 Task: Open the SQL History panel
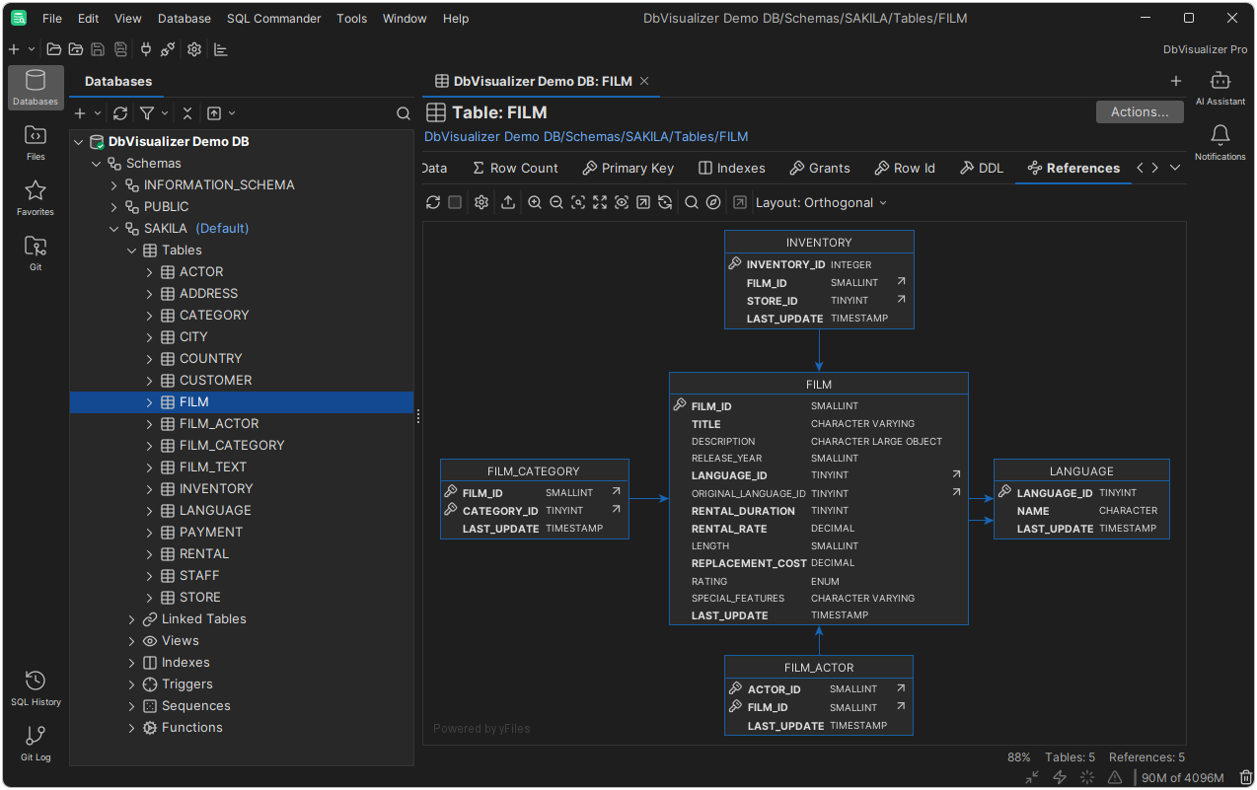(x=36, y=687)
